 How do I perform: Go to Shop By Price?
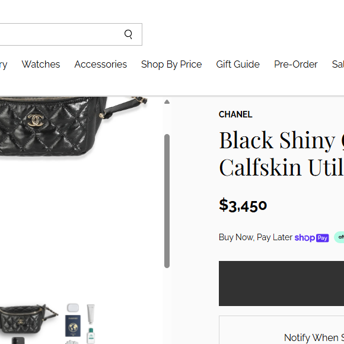171,65
